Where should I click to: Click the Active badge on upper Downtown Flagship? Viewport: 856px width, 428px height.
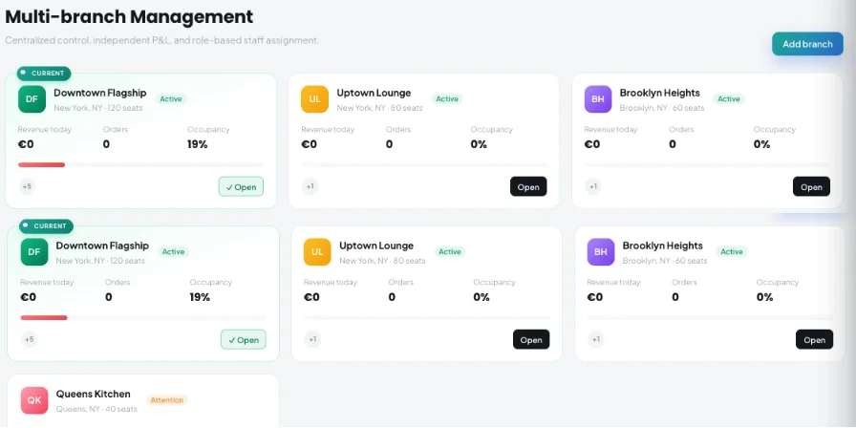click(x=171, y=98)
